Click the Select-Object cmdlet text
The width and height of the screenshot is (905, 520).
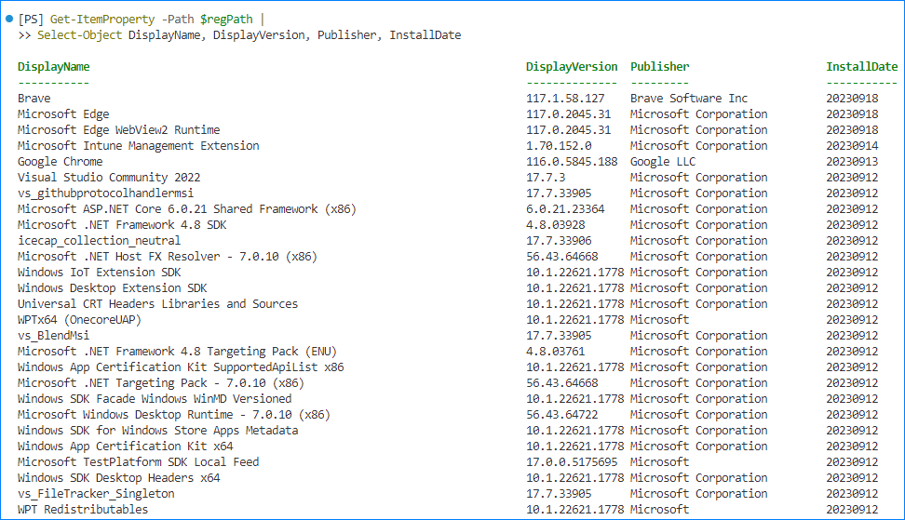80,35
